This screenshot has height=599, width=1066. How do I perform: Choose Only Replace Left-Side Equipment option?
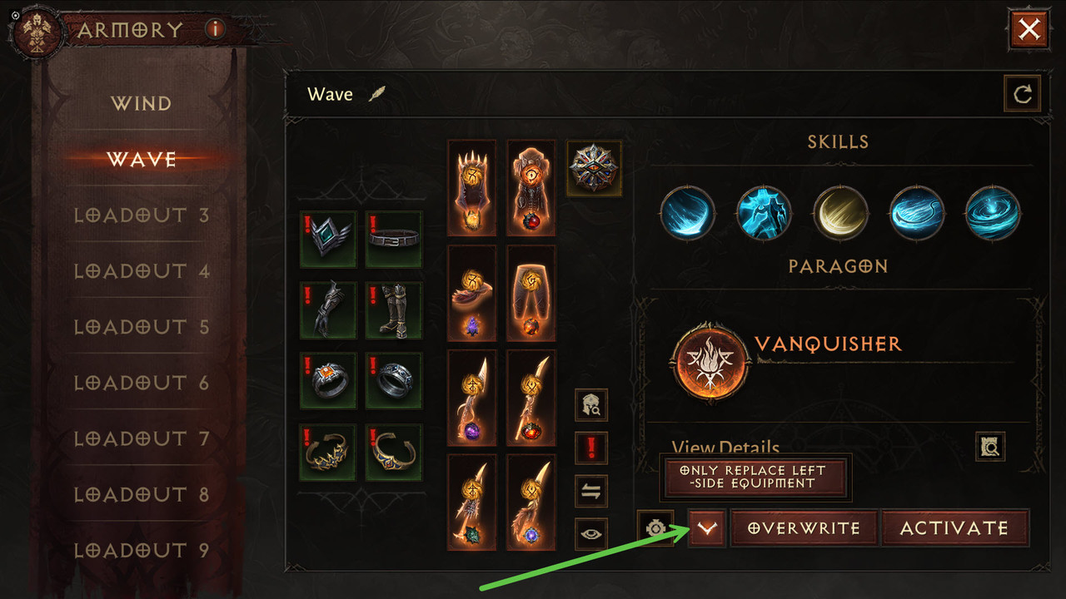(x=756, y=478)
